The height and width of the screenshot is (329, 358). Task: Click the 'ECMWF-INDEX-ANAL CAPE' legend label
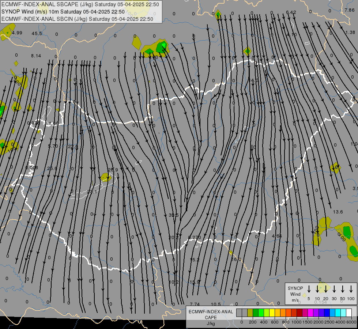coord(211,315)
